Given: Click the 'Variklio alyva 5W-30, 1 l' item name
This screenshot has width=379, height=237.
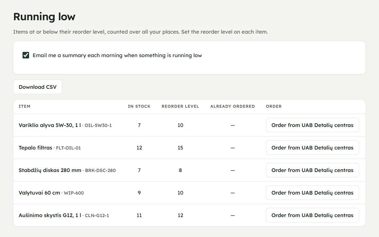Looking at the screenshot, I should coord(50,125).
